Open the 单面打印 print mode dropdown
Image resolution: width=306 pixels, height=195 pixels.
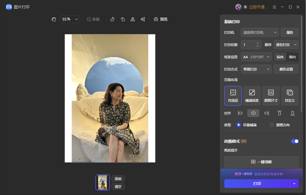(256, 69)
